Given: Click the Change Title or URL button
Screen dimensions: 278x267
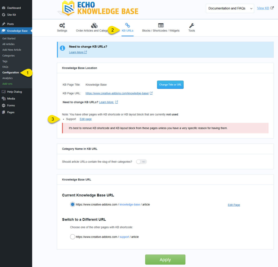Looking at the screenshot, I should [170, 85].
